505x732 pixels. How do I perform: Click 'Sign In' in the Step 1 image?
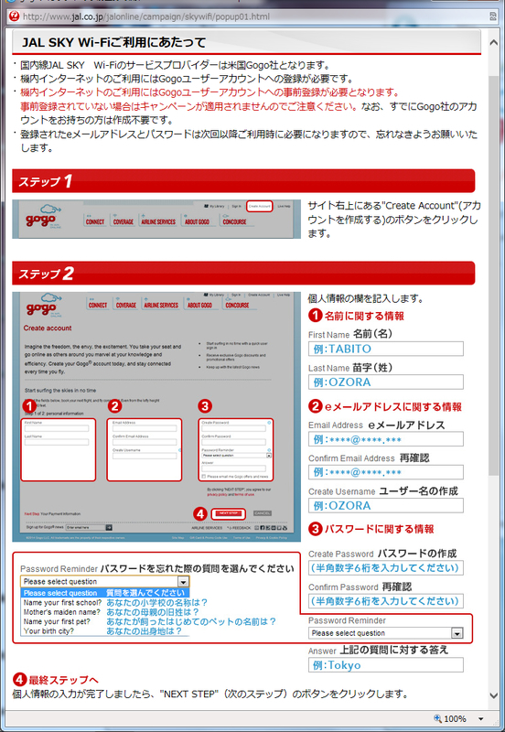tap(237, 206)
